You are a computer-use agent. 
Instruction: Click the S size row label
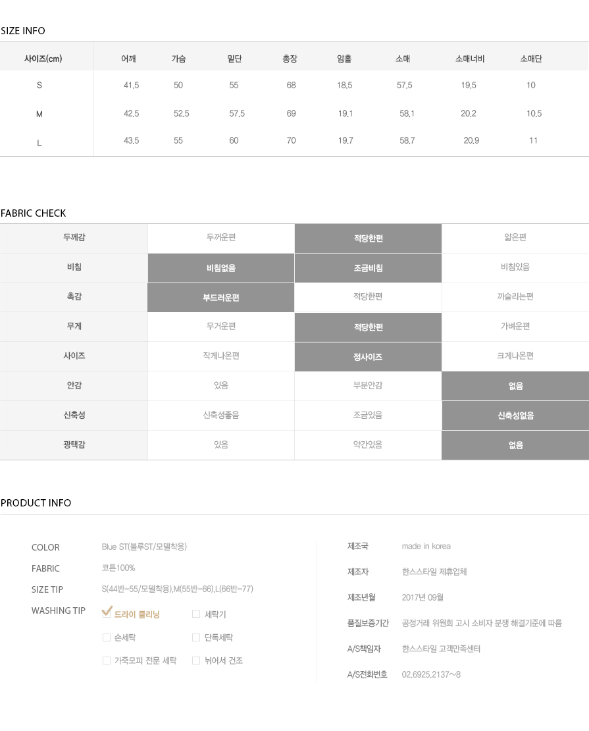tap(39, 86)
